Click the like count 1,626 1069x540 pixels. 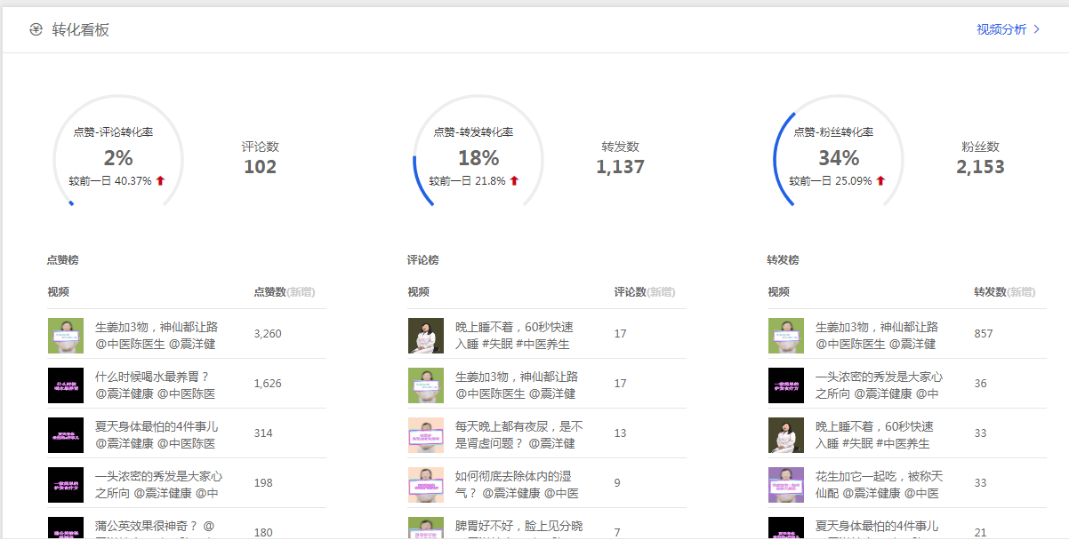(268, 384)
